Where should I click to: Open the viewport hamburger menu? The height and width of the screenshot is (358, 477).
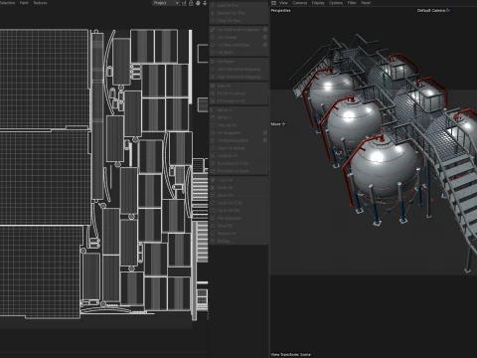(273, 3)
